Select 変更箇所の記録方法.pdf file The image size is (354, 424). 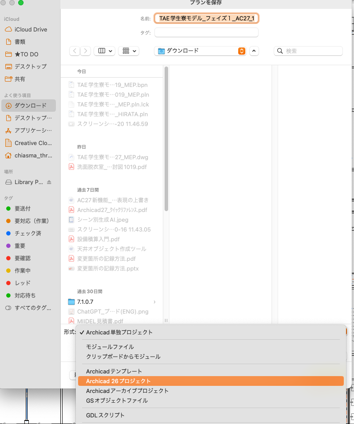pos(112,259)
